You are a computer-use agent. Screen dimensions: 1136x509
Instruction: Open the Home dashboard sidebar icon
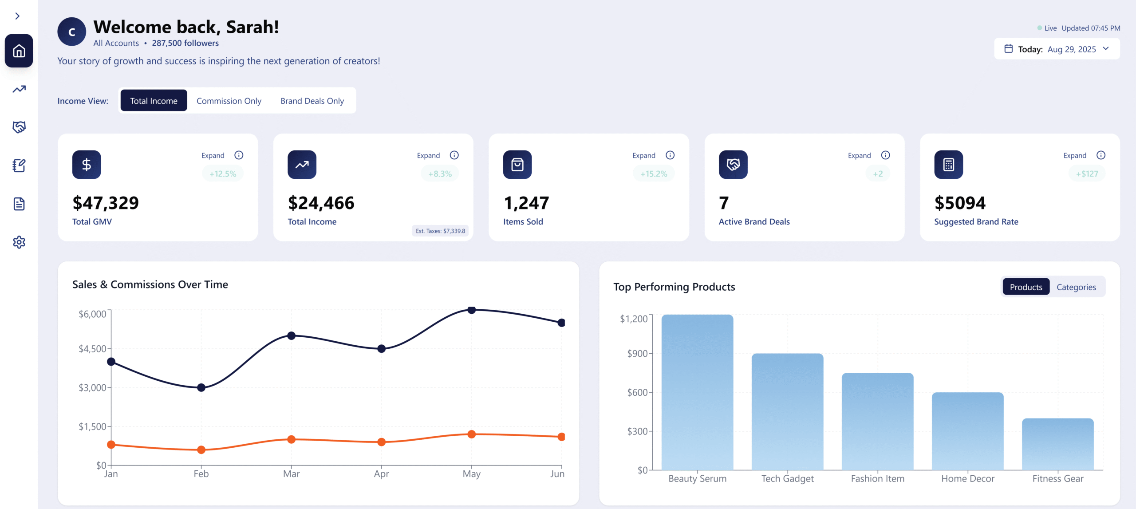coord(19,51)
